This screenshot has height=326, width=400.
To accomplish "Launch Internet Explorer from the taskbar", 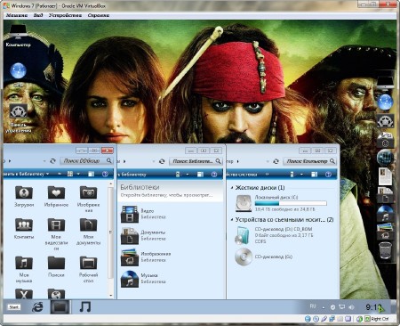I will [x=37, y=307].
